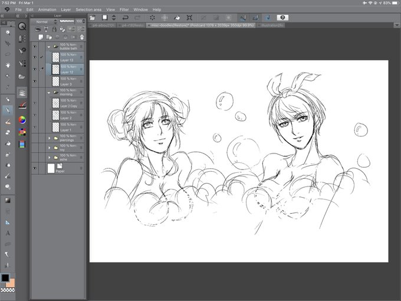Toggle visibility of Layer 12
This screenshot has height=301, width=401.
35,69
